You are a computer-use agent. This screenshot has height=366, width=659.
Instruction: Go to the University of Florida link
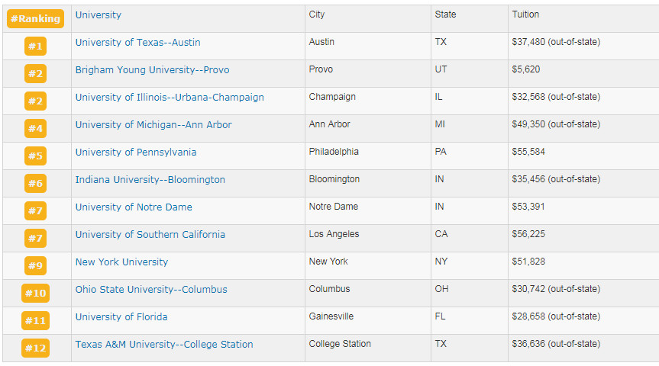121,317
